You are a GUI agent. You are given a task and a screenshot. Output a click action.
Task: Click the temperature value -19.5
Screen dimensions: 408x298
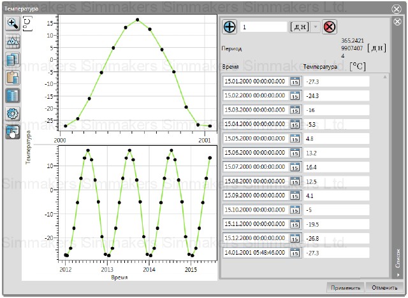click(x=337, y=224)
